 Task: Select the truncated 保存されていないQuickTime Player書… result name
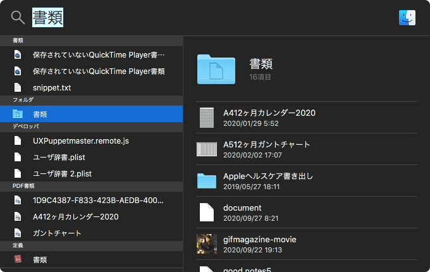coord(99,55)
